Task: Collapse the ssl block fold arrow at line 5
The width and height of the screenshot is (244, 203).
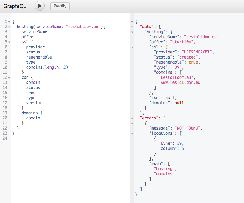Action: pos(9,42)
